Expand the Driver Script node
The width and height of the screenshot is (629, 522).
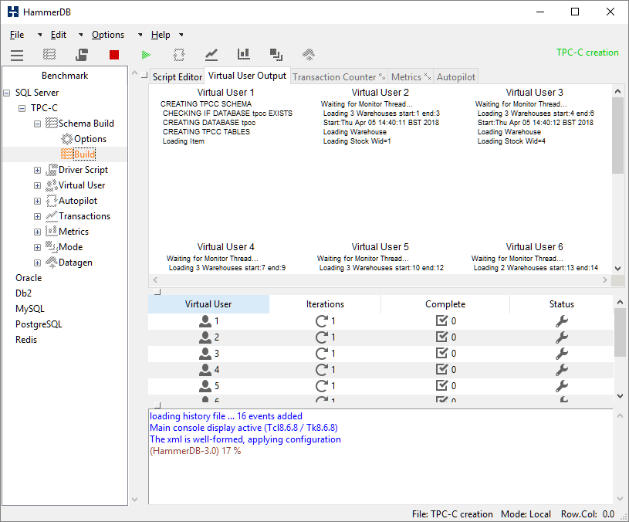(x=37, y=171)
